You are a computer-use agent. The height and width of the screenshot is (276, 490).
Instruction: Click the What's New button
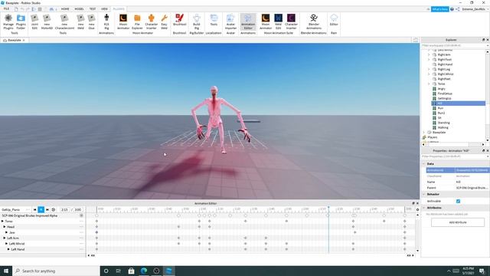point(439,9)
